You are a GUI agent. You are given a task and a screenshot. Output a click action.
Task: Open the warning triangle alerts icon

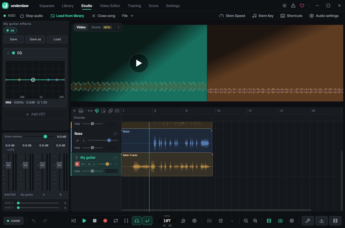point(293,6)
